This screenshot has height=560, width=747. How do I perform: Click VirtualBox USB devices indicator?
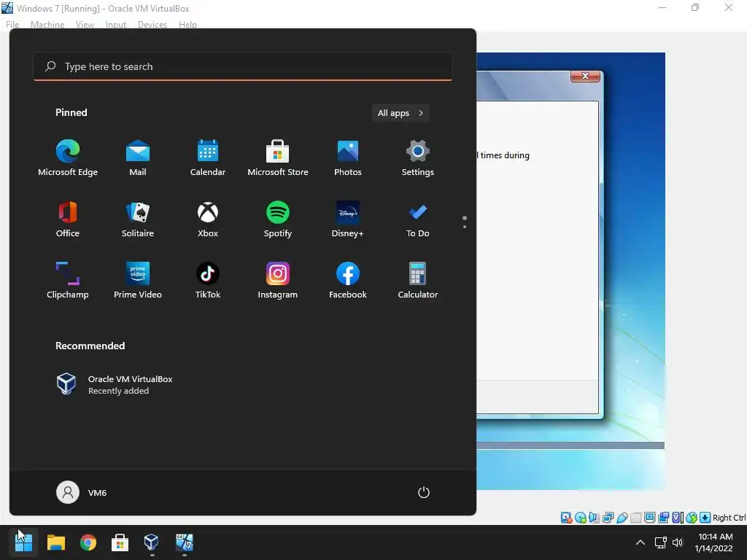[622, 518]
